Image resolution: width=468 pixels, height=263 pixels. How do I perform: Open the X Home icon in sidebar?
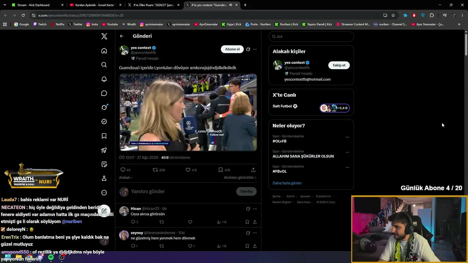click(x=104, y=51)
